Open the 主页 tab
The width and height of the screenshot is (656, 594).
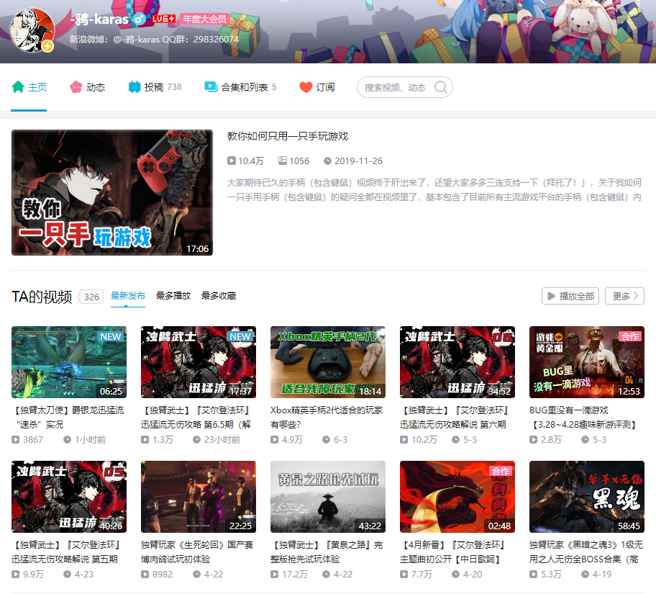[29, 87]
